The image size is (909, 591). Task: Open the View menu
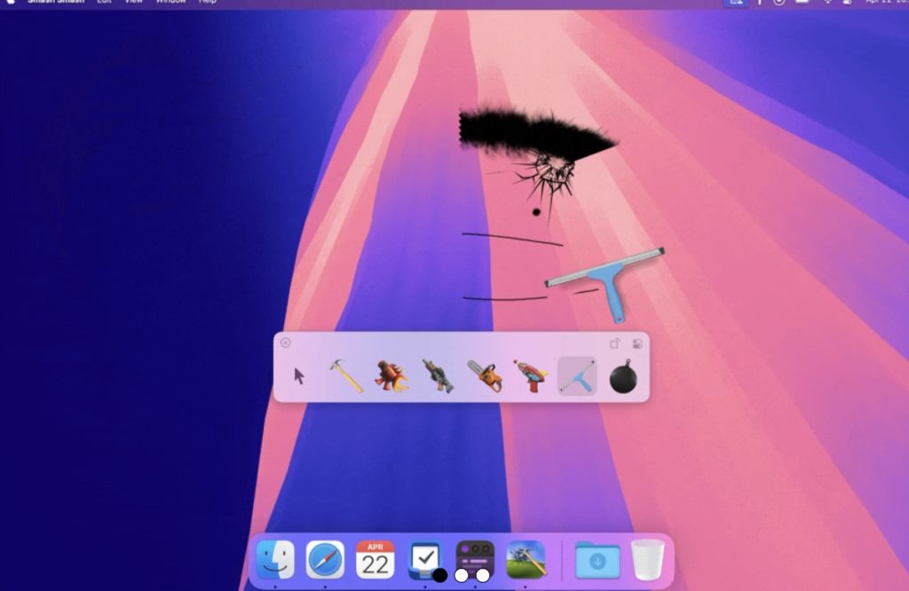click(133, 2)
